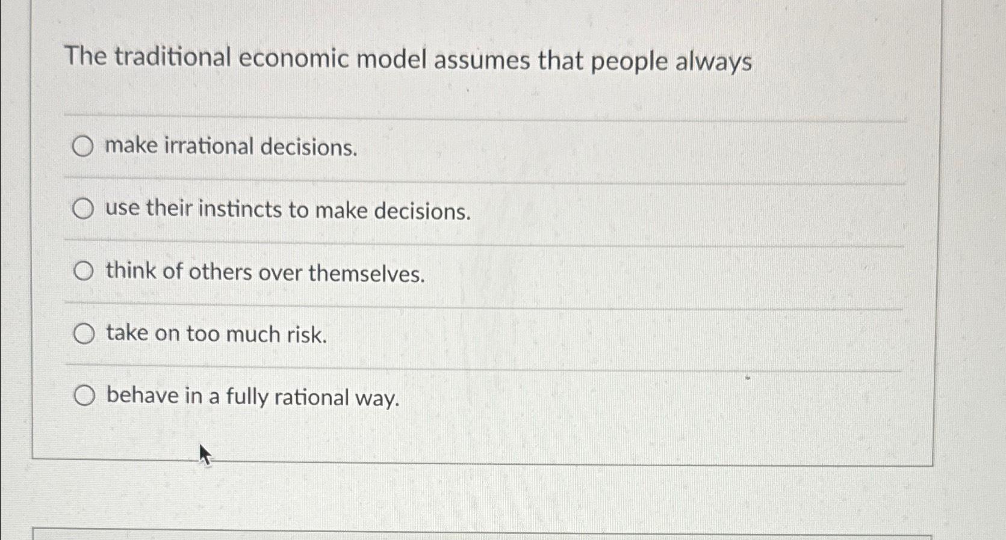
Task: Click the label "think of others over themselves"
Action: (x=265, y=273)
